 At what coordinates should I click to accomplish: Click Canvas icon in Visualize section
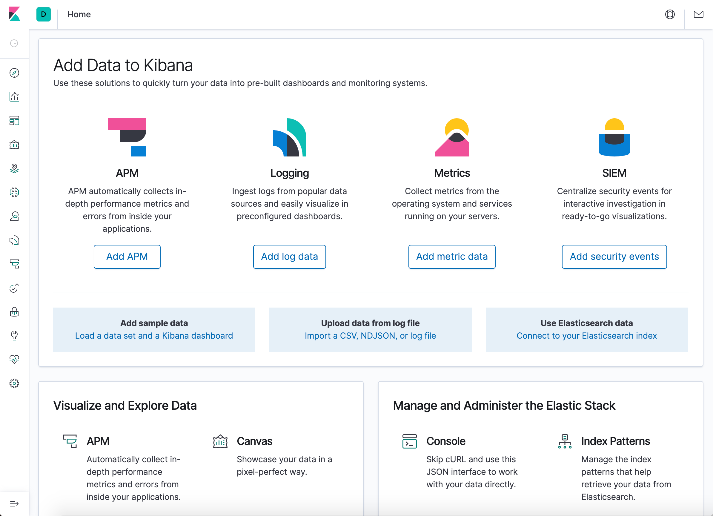pos(220,441)
